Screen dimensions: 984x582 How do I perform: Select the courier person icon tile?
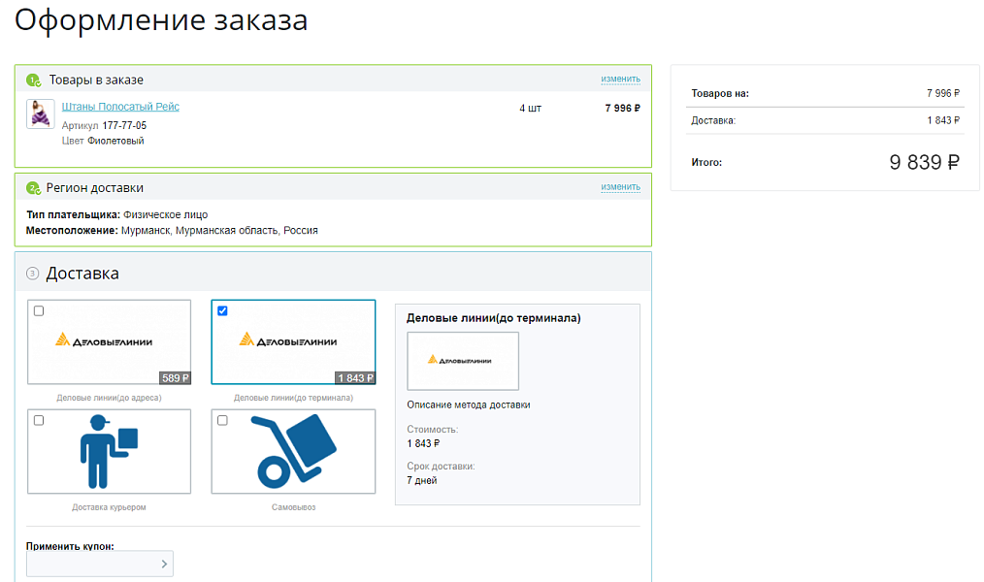click(x=109, y=451)
